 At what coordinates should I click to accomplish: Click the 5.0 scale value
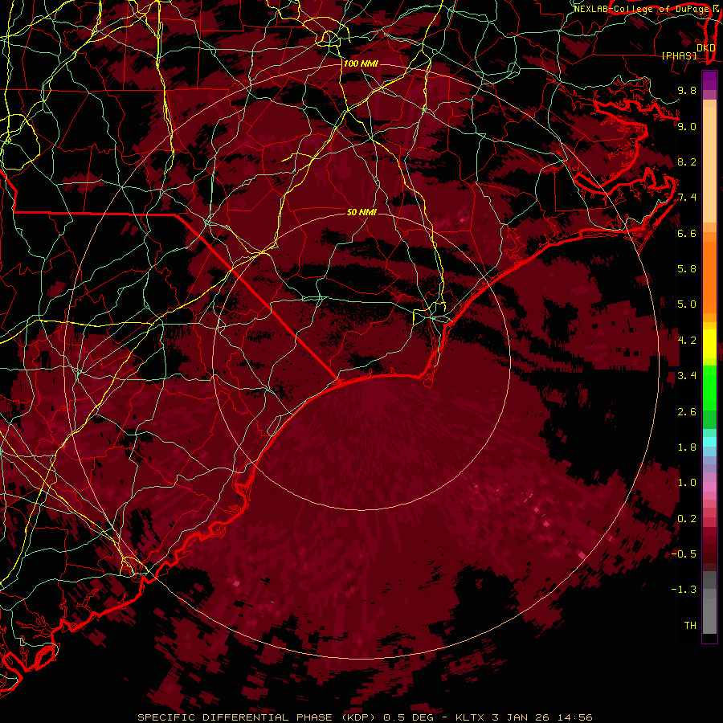click(x=687, y=304)
